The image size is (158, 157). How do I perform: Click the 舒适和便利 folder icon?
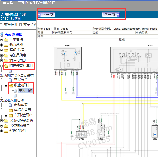(6, 131)
